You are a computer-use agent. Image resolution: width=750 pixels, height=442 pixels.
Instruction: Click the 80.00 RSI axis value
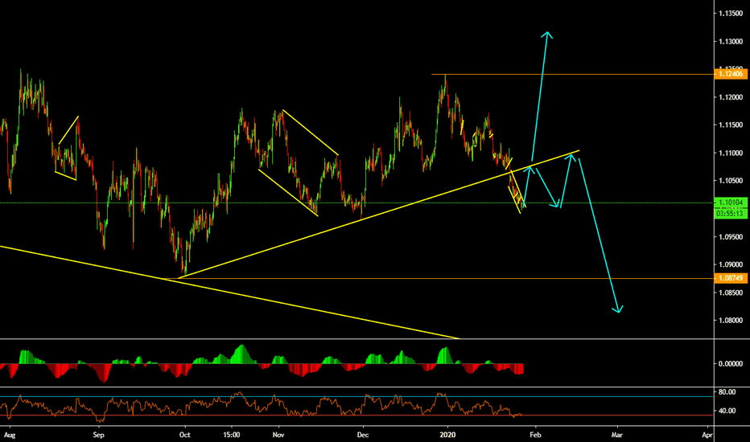tap(727, 392)
